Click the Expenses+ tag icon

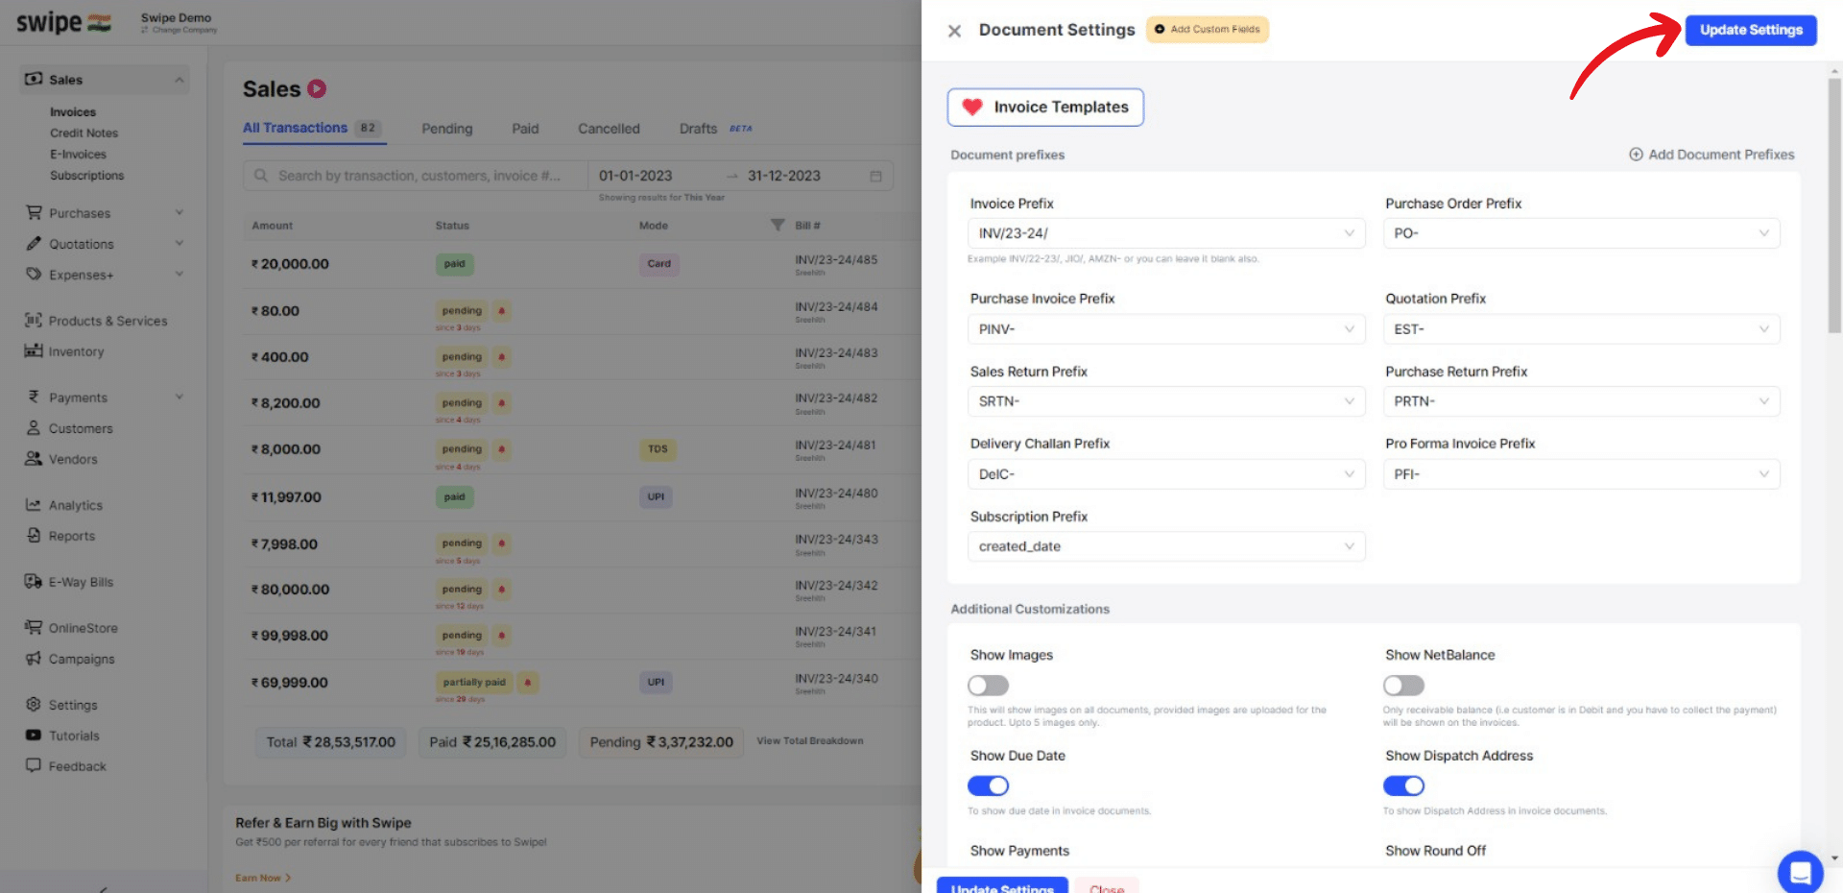(34, 274)
